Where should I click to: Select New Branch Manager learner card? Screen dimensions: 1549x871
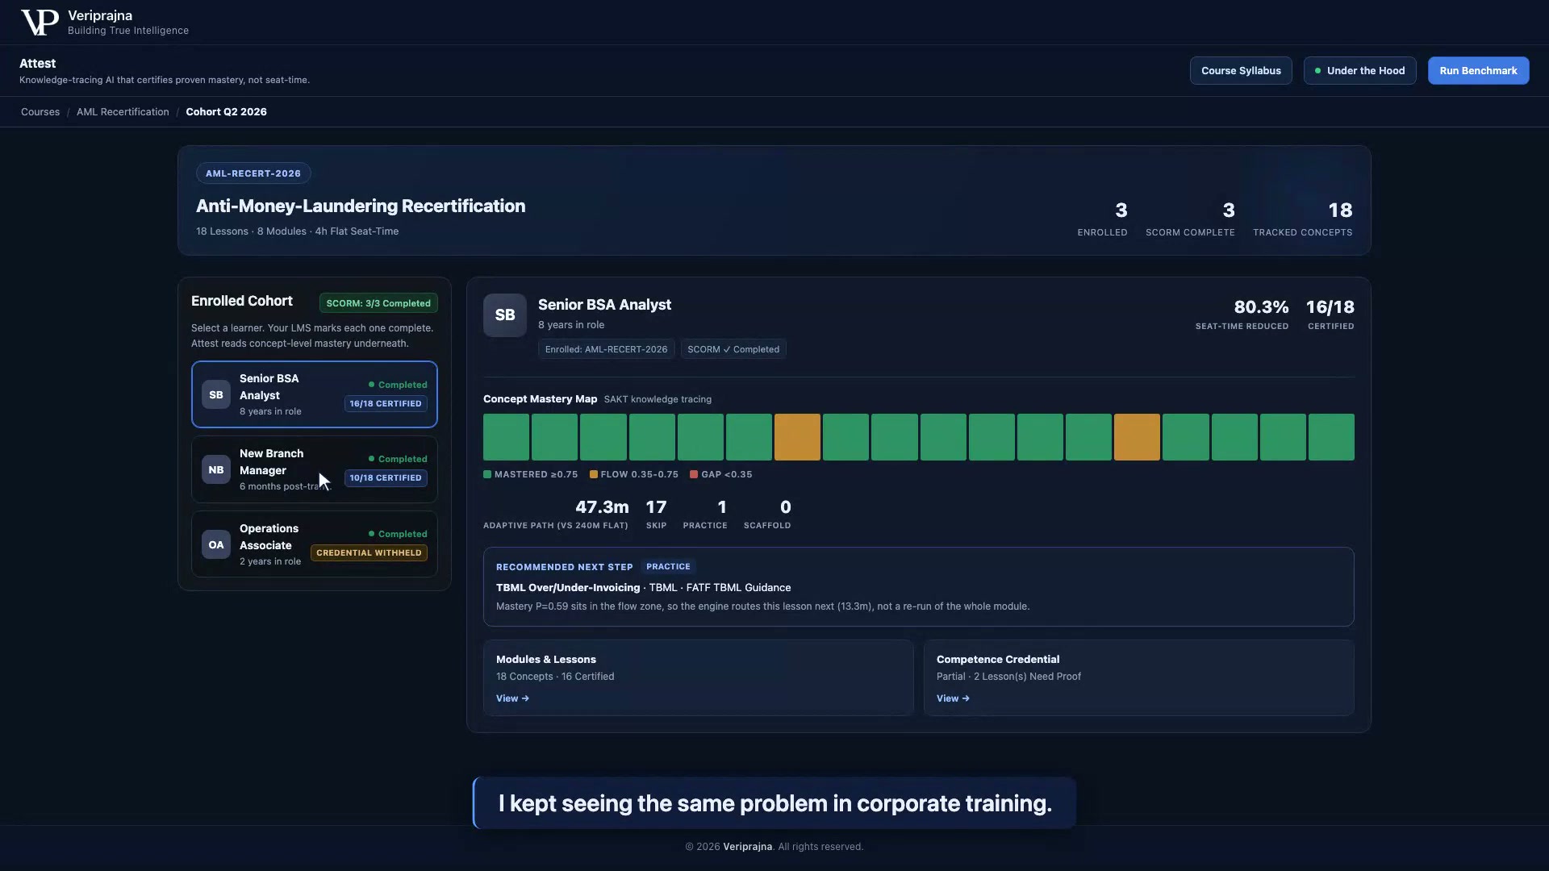coord(315,469)
